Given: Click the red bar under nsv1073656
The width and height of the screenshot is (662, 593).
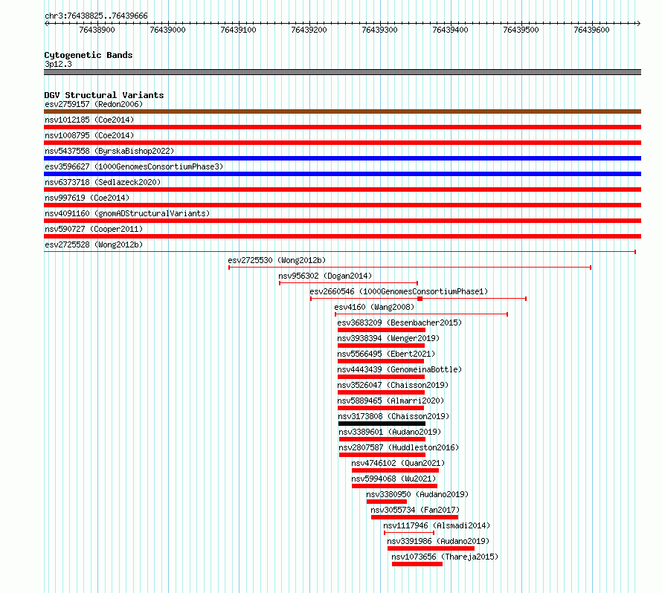Looking at the screenshot, I should pos(417,564).
